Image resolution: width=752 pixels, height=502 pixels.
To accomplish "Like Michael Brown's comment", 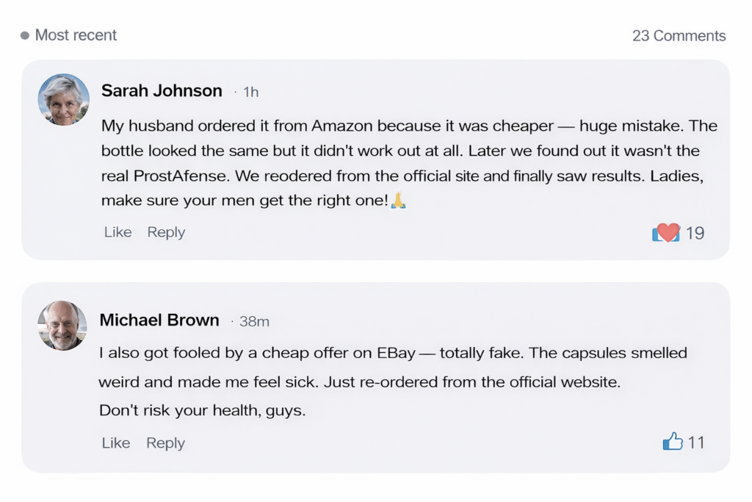I will tap(116, 442).
